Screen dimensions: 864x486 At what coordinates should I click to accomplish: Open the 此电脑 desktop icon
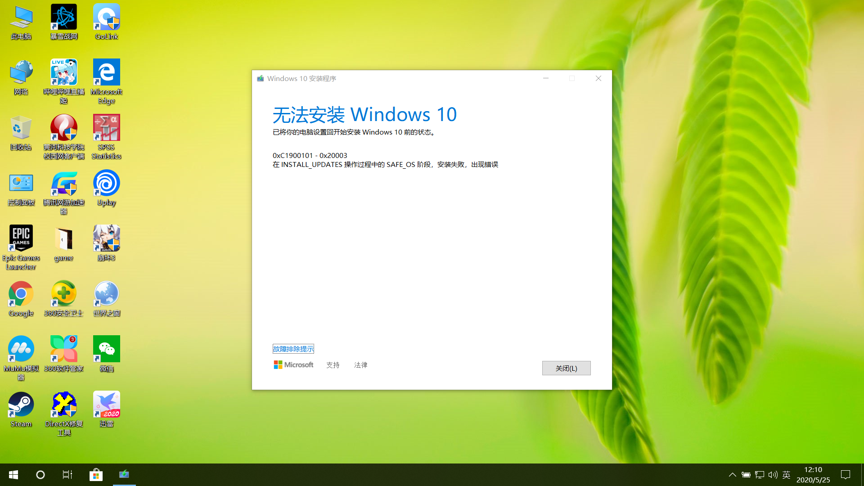(x=21, y=22)
